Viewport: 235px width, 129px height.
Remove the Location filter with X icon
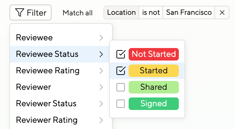(x=222, y=13)
